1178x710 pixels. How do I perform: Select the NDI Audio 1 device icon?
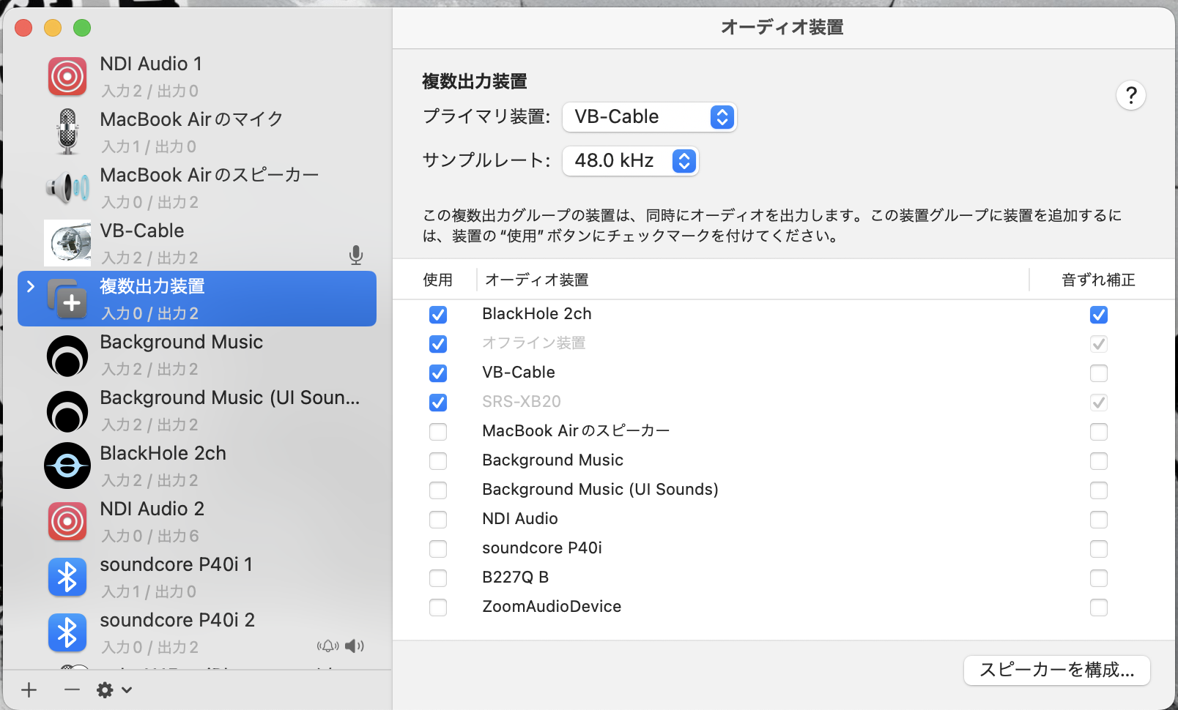(x=67, y=75)
